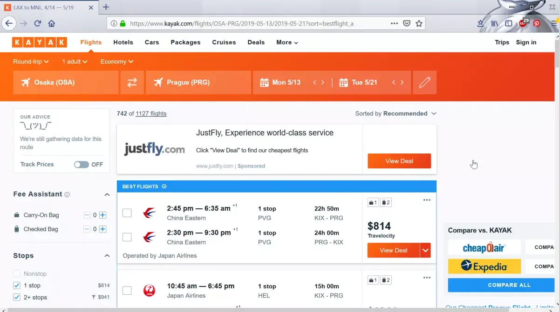Screen dimensions: 559x312
Task: Click the Osaka (OSA) origin field
Action: pyautogui.click(x=66, y=82)
